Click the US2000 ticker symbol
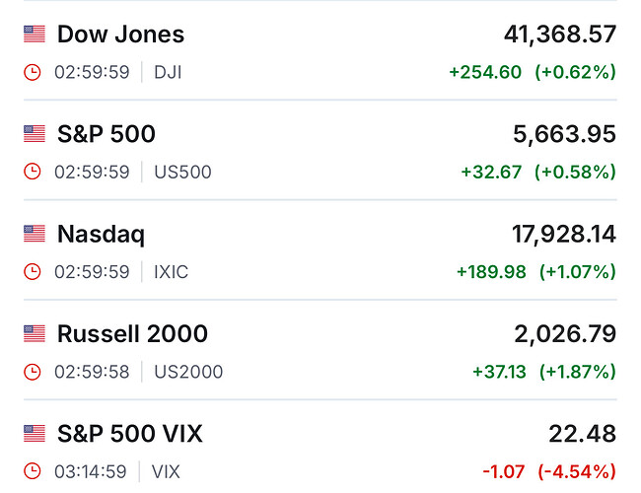Viewport: 641px width, 493px height. pos(188,372)
